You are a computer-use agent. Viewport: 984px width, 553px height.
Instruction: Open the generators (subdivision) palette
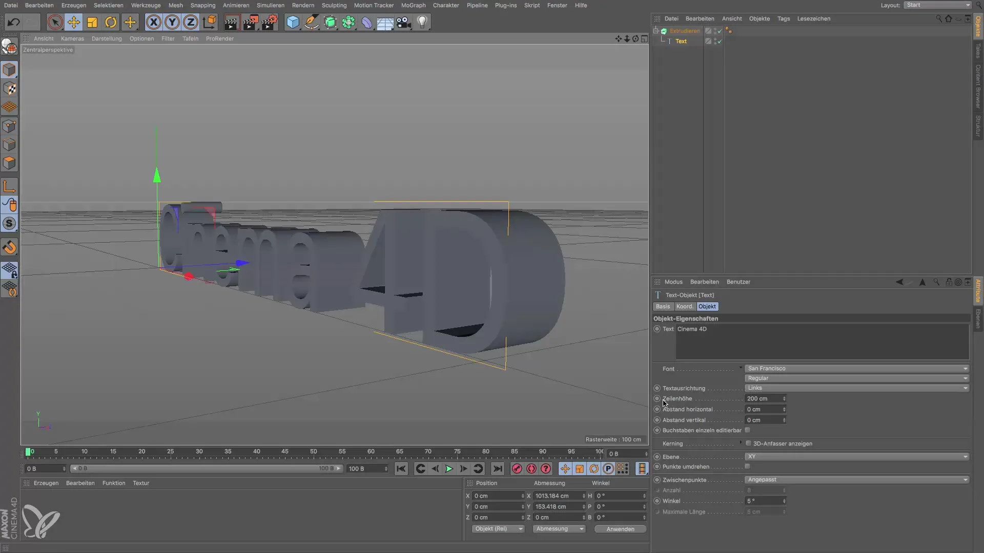330,23
